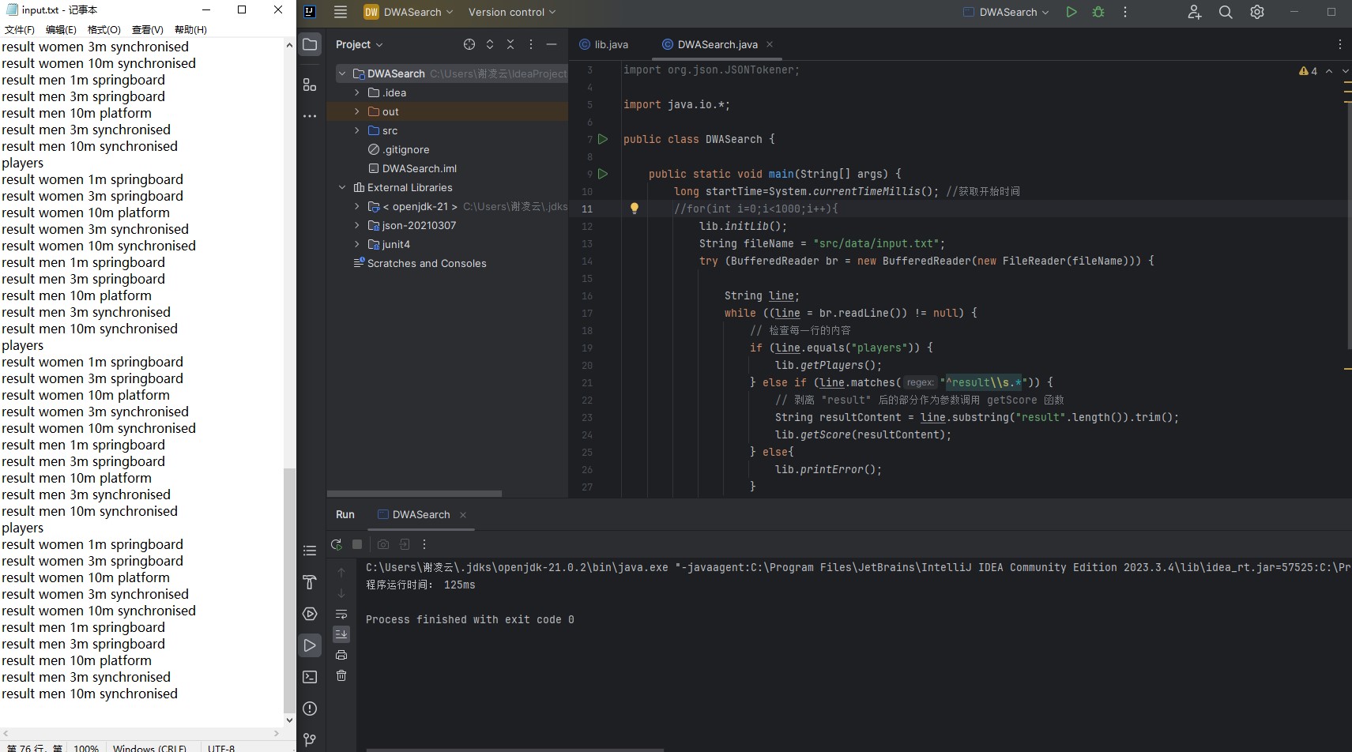1352x752 pixels.
Task: Open Services tool window icon
Action: coord(310,614)
